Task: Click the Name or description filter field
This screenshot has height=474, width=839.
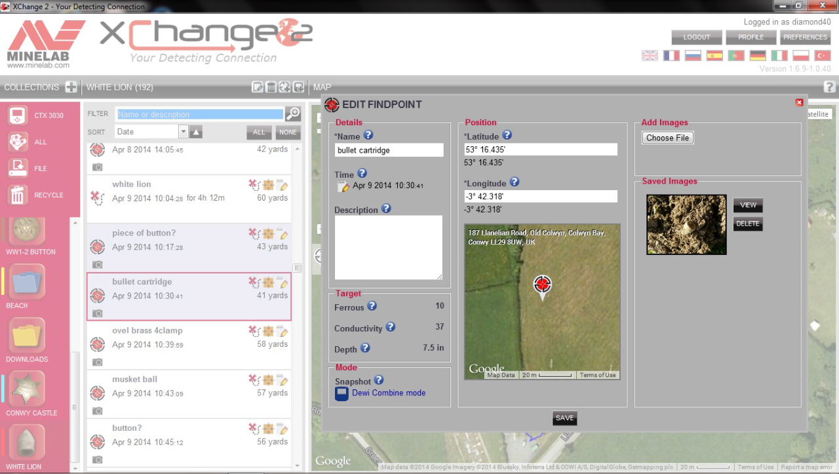Action: click(200, 114)
